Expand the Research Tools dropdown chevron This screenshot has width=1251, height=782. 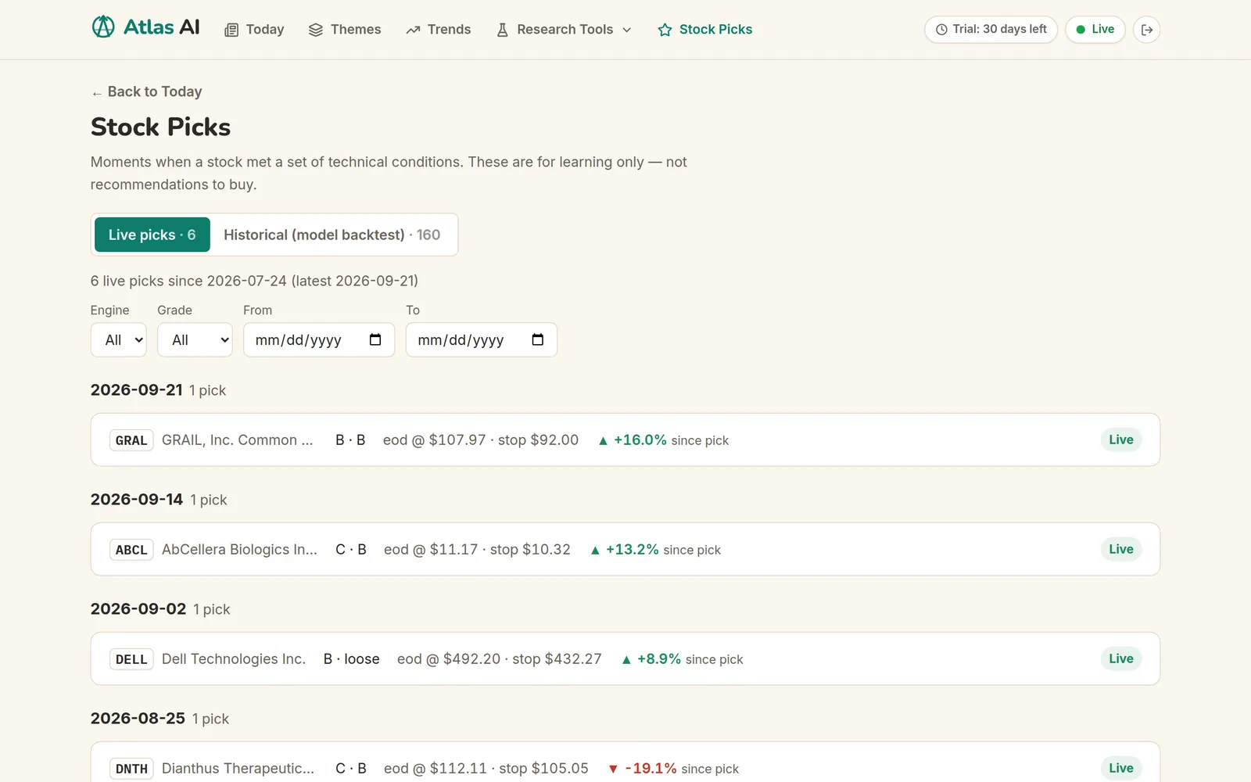(x=627, y=30)
